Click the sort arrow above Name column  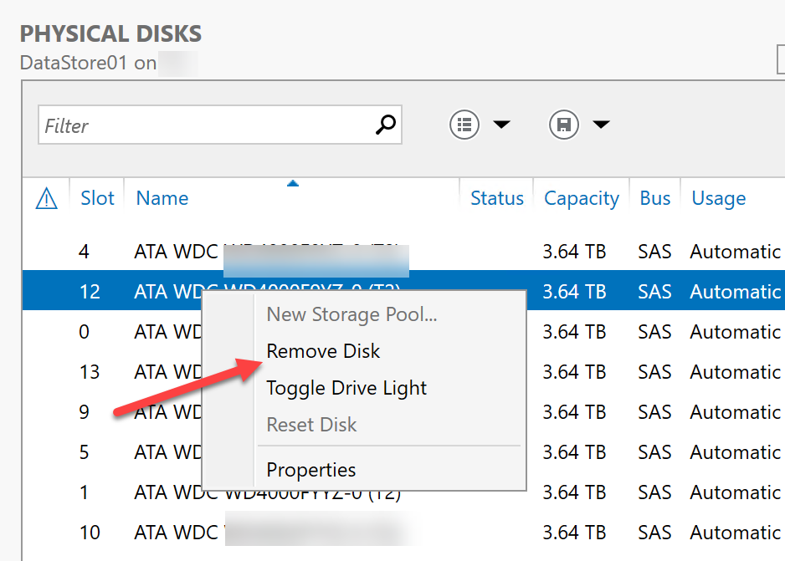(x=292, y=183)
